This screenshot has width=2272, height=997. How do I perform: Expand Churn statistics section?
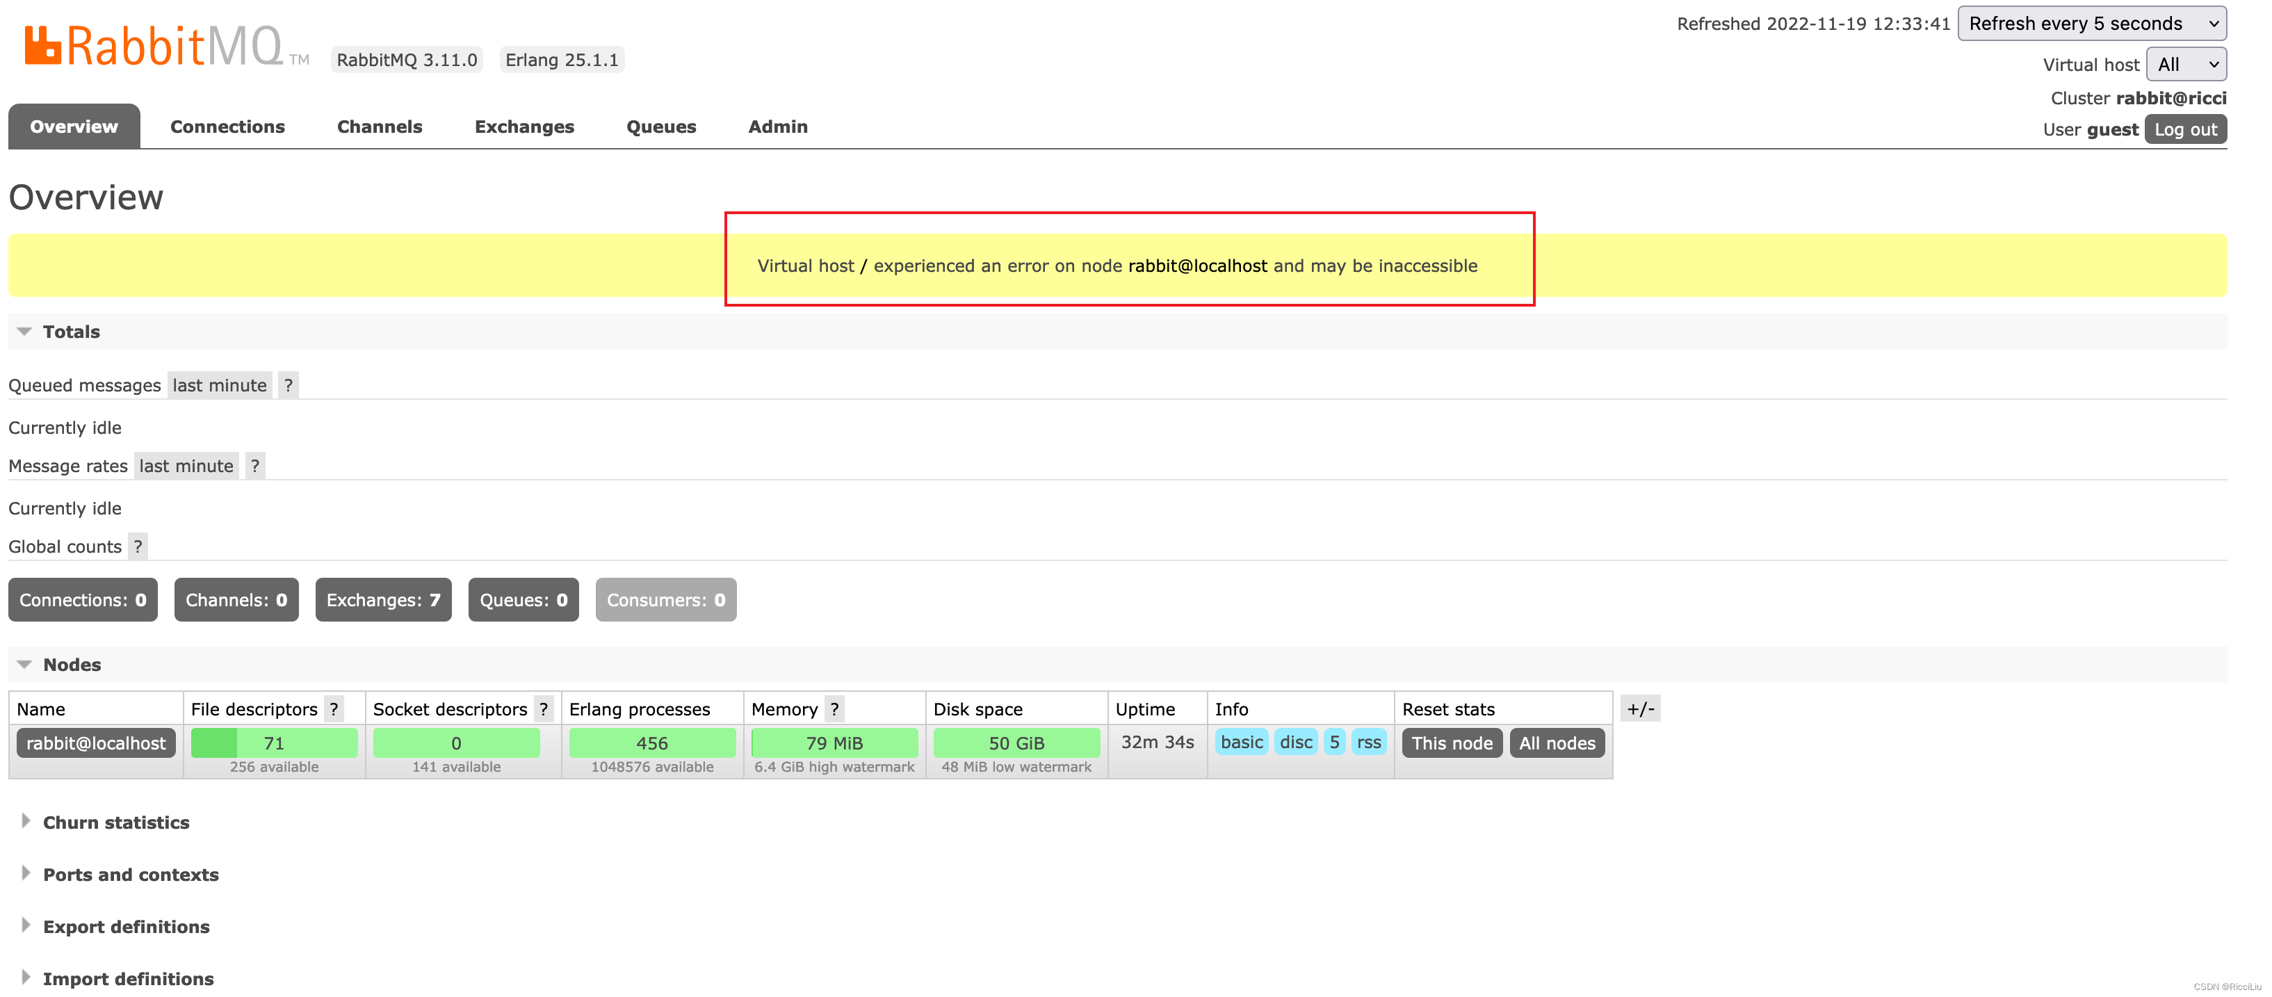click(115, 822)
